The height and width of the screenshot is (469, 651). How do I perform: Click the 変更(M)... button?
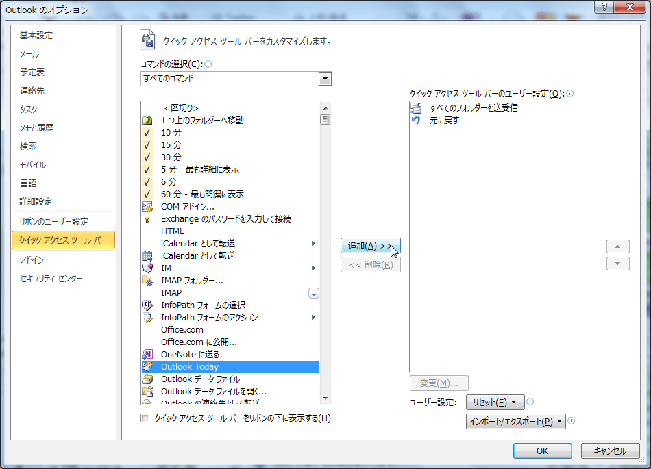pos(439,383)
